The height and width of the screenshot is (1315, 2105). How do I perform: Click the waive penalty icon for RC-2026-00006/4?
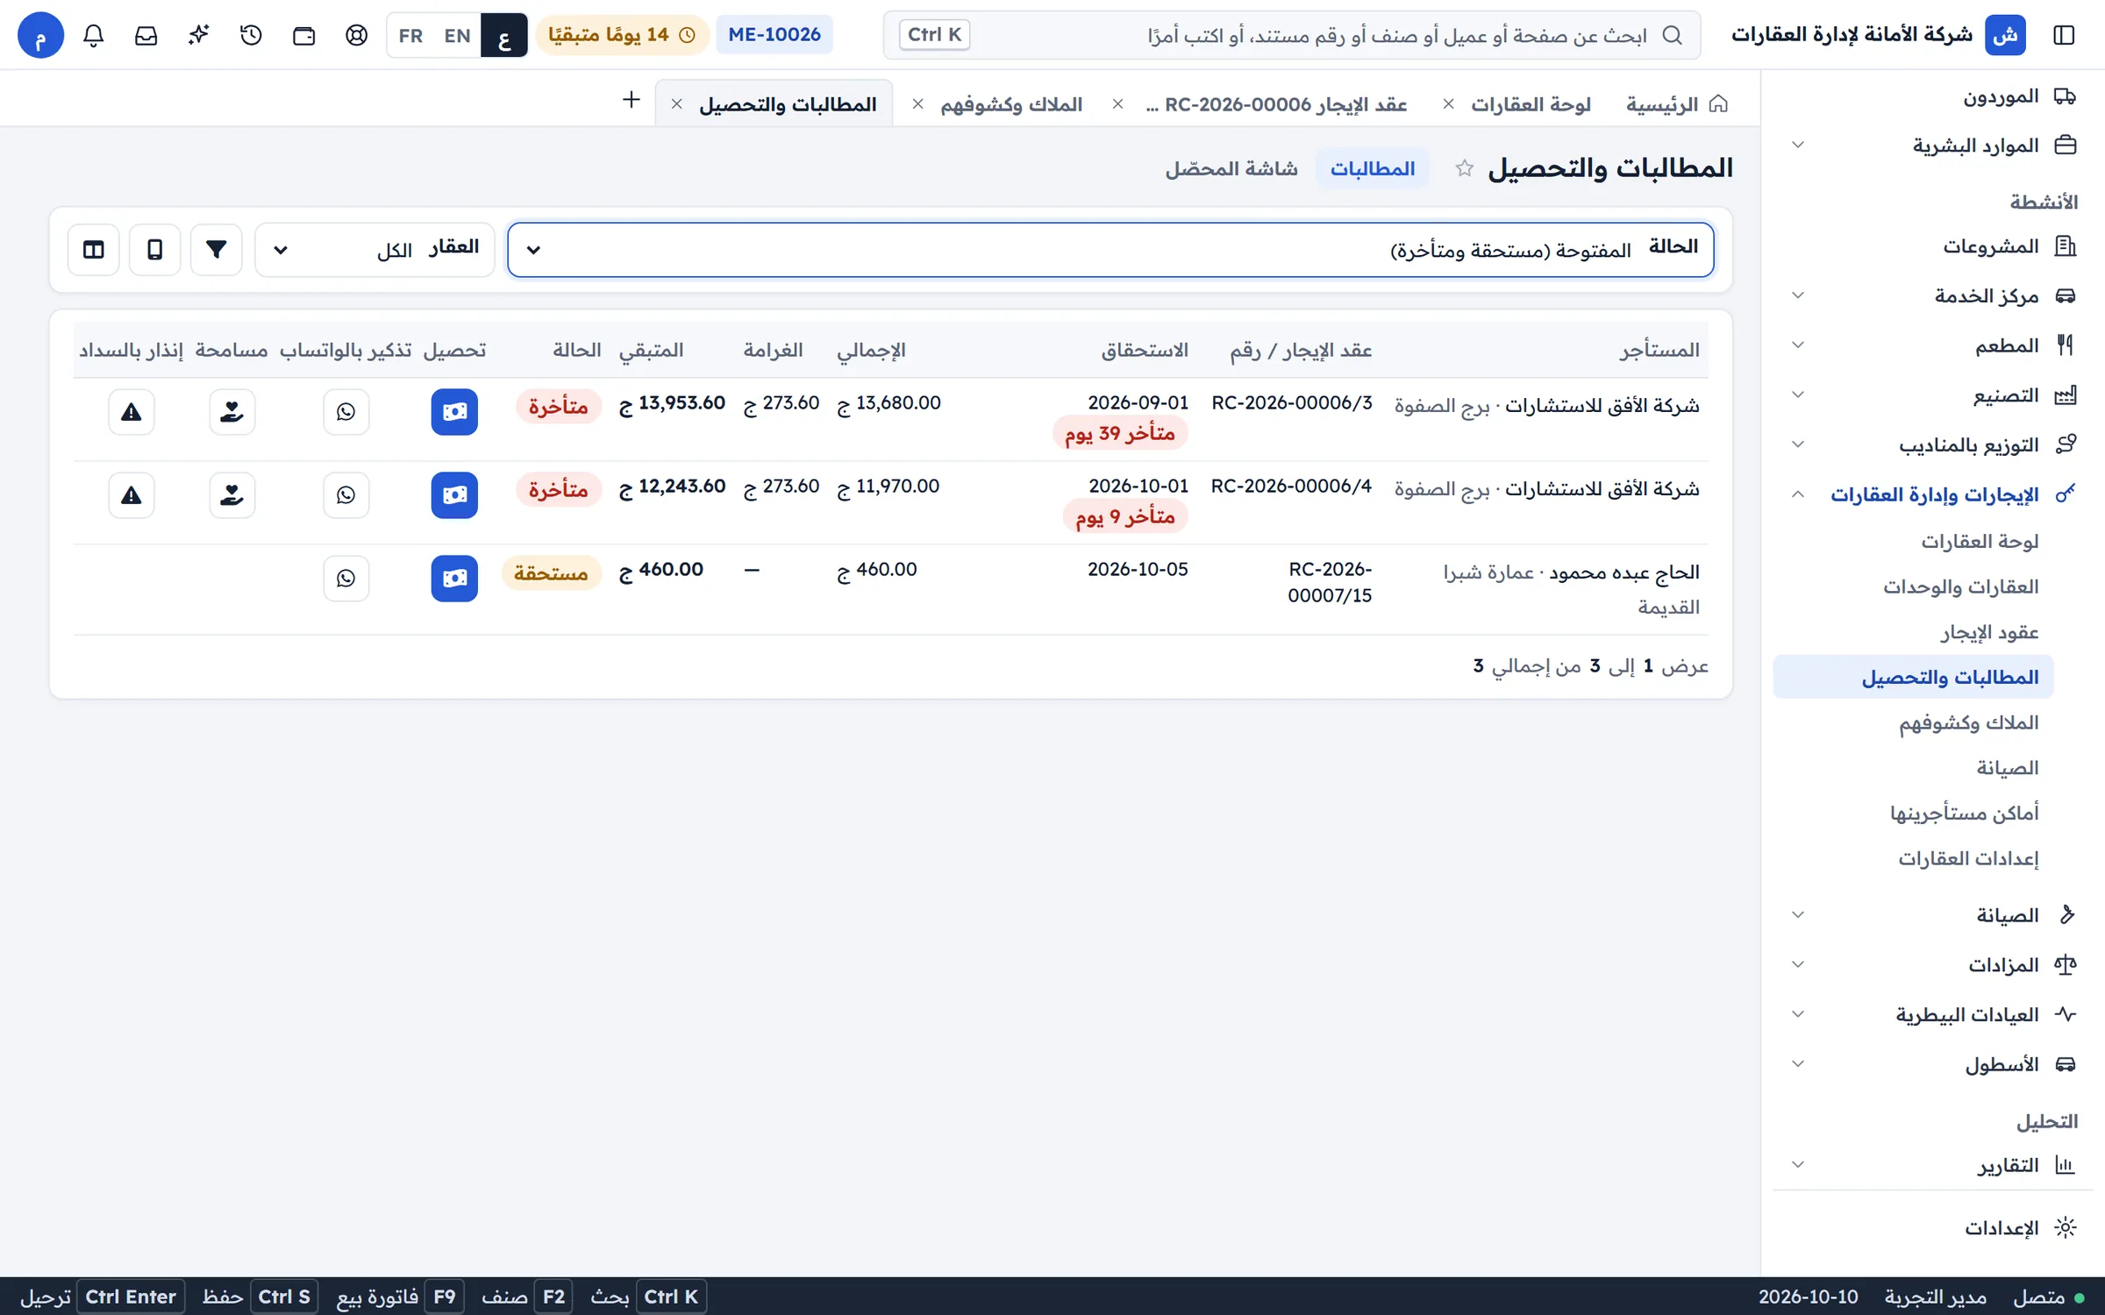click(x=232, y=494)
